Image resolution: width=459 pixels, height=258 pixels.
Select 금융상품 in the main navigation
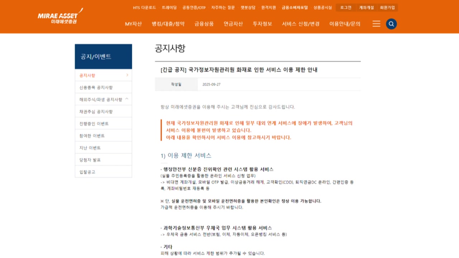click(204, 24)
